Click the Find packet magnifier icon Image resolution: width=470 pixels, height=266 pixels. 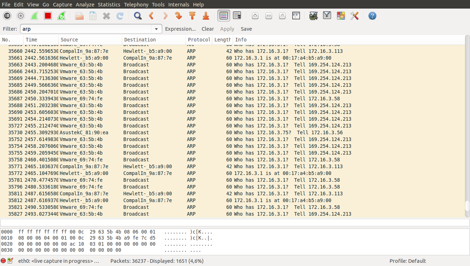(x=138, y=16)
